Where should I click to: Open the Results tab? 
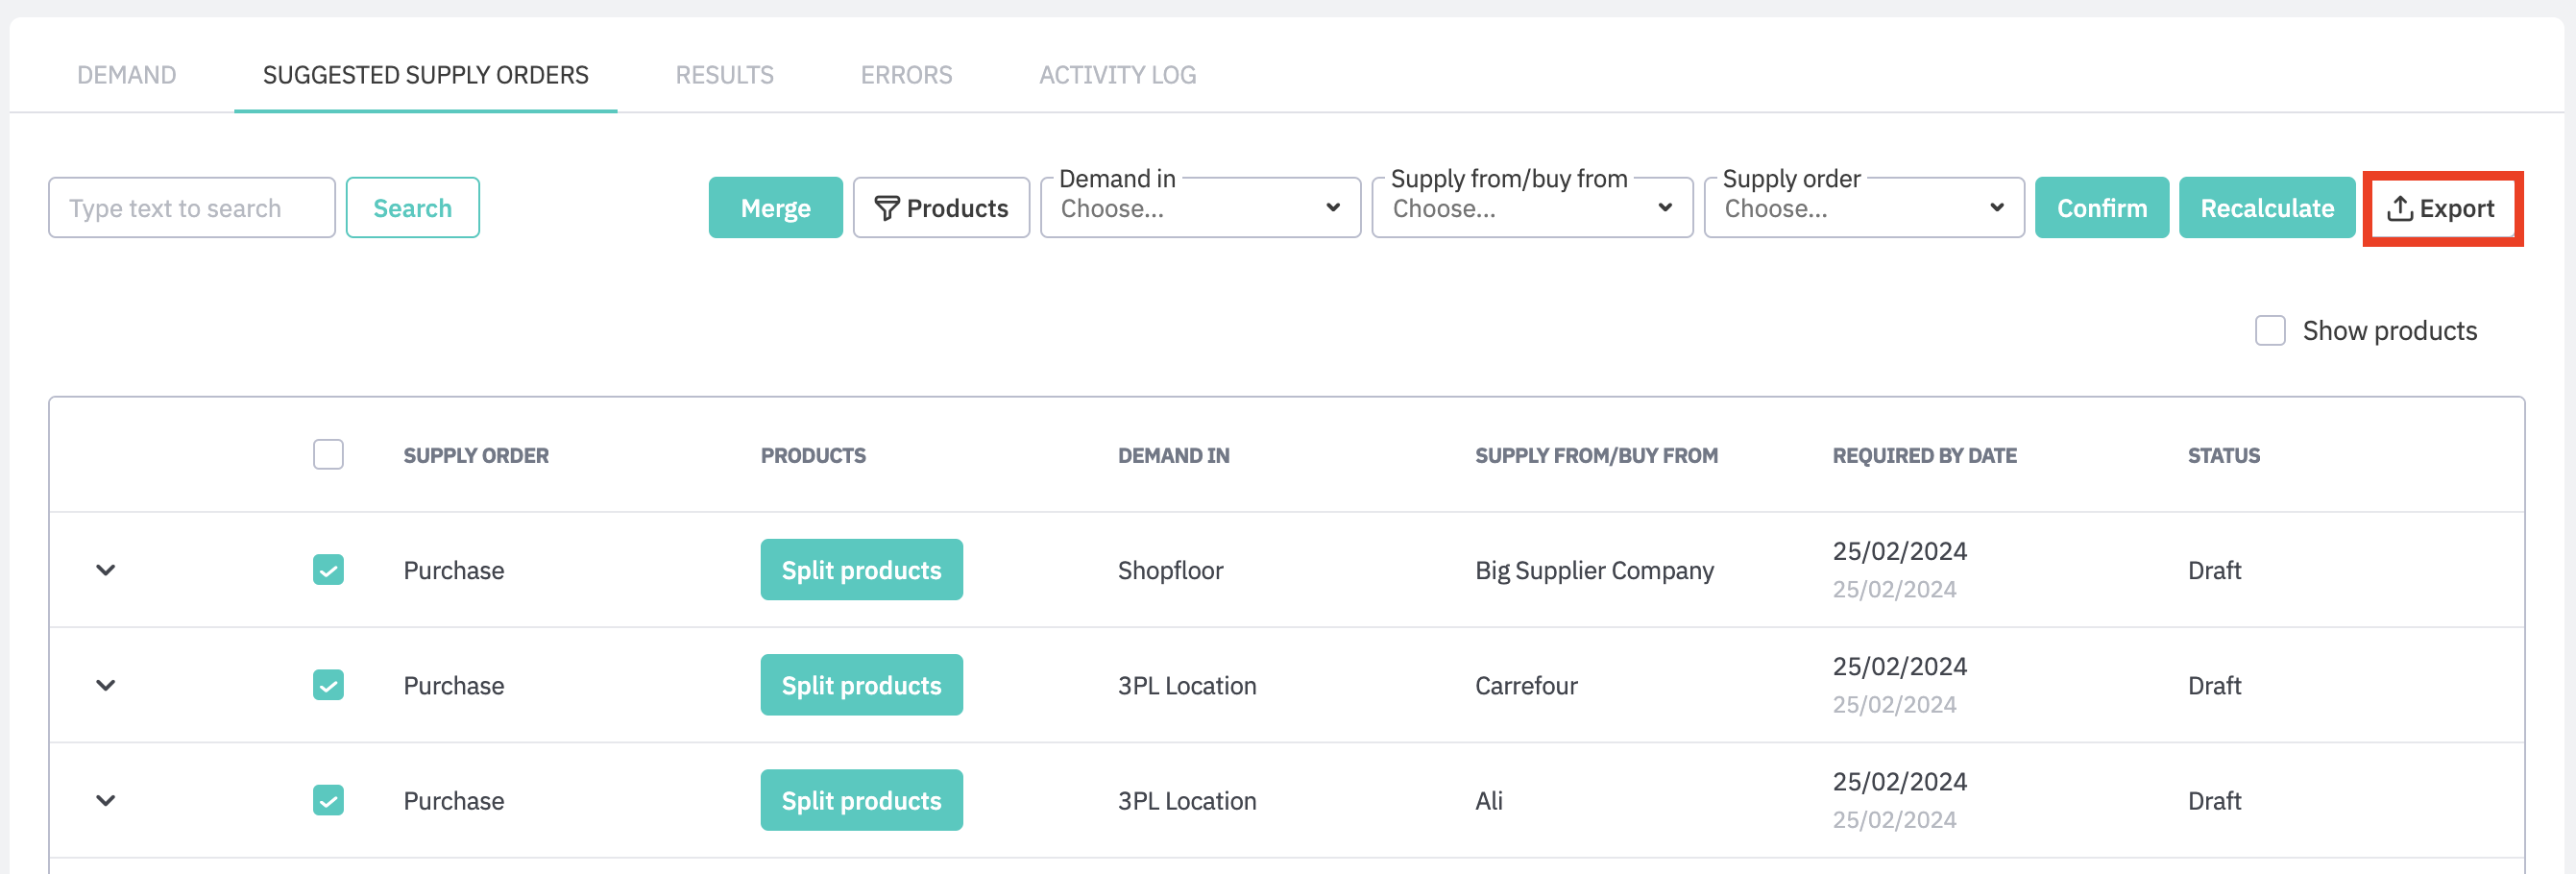724,75
